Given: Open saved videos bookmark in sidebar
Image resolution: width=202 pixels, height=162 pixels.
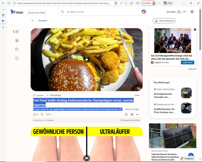Looking at the screenshot, I should pyautogui.click(x=17, y=58).
